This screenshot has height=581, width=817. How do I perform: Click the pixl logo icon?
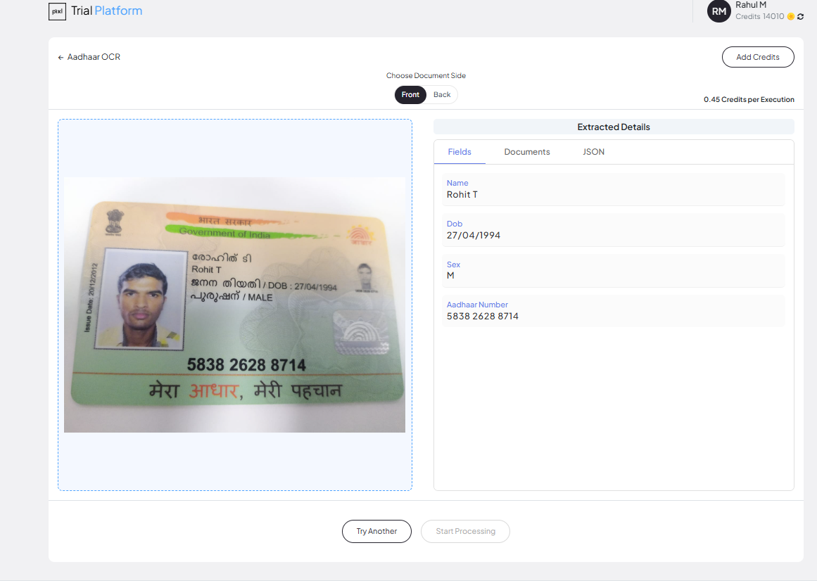pyautogui.click(x=57, y=11)
